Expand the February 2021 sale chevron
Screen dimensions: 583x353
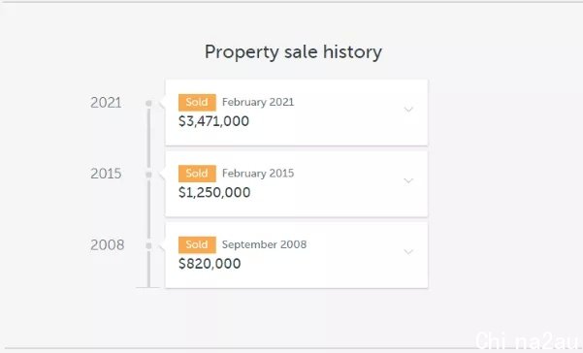(408, 110)
